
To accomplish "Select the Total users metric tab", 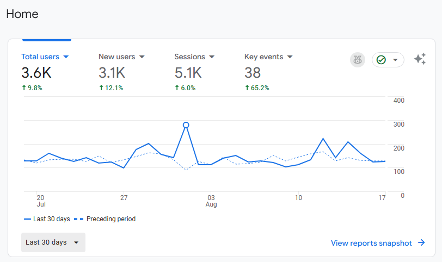I will (x=40, y=57).
